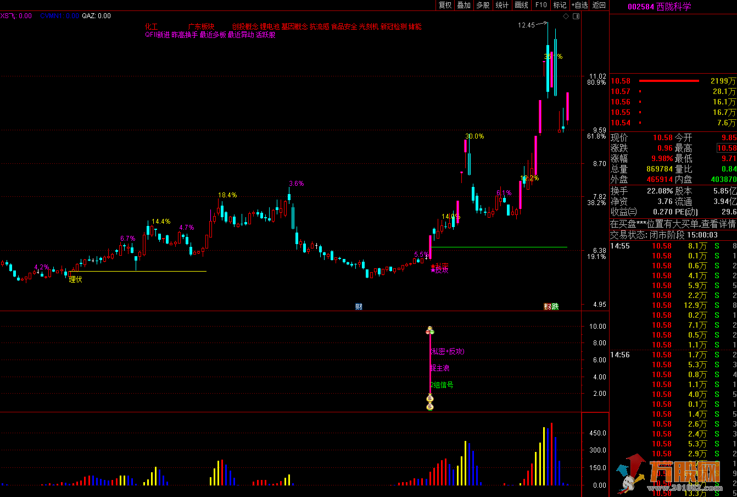Open the 广东板块 sector tag
Screen dimensions: 737x497
tap(201, 26)
